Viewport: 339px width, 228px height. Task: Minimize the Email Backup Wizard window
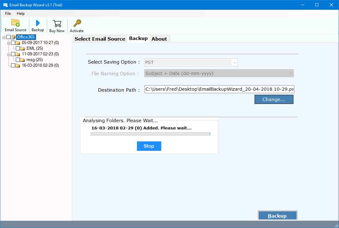pos(303,5)
